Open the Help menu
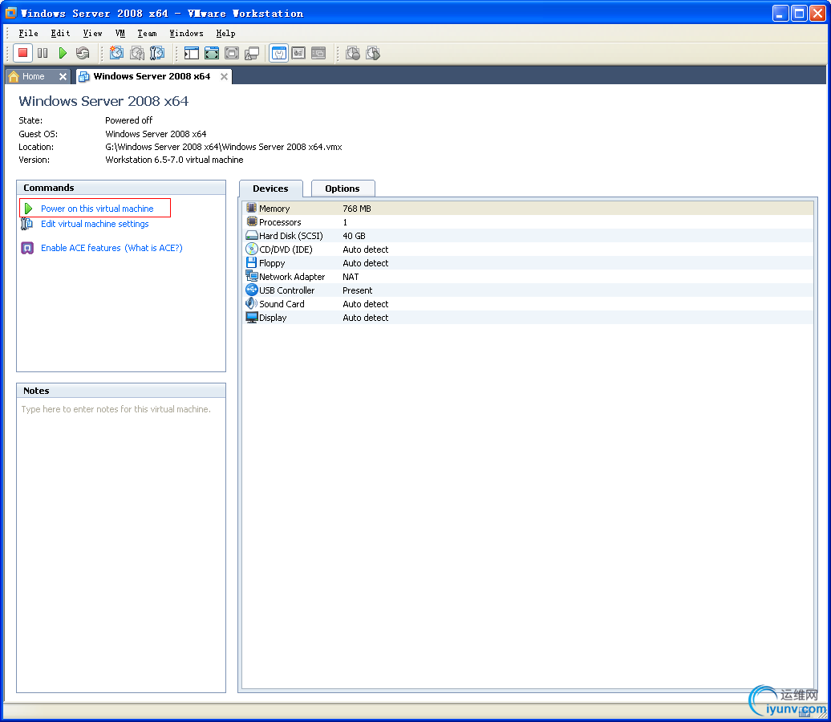 click(x=225, y=33)
